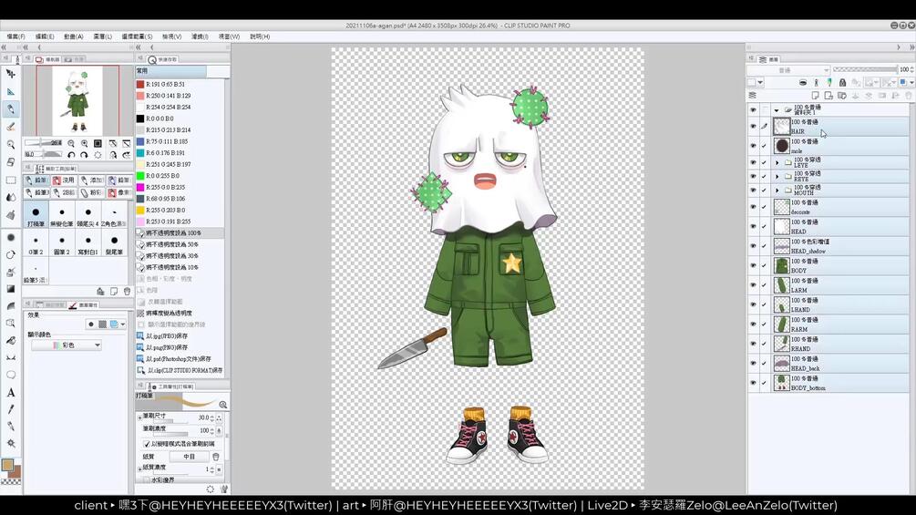Viewport: 916px width, 515px height.
Task: Click the navigator canvas thumbnail
Action: (77, 100)
